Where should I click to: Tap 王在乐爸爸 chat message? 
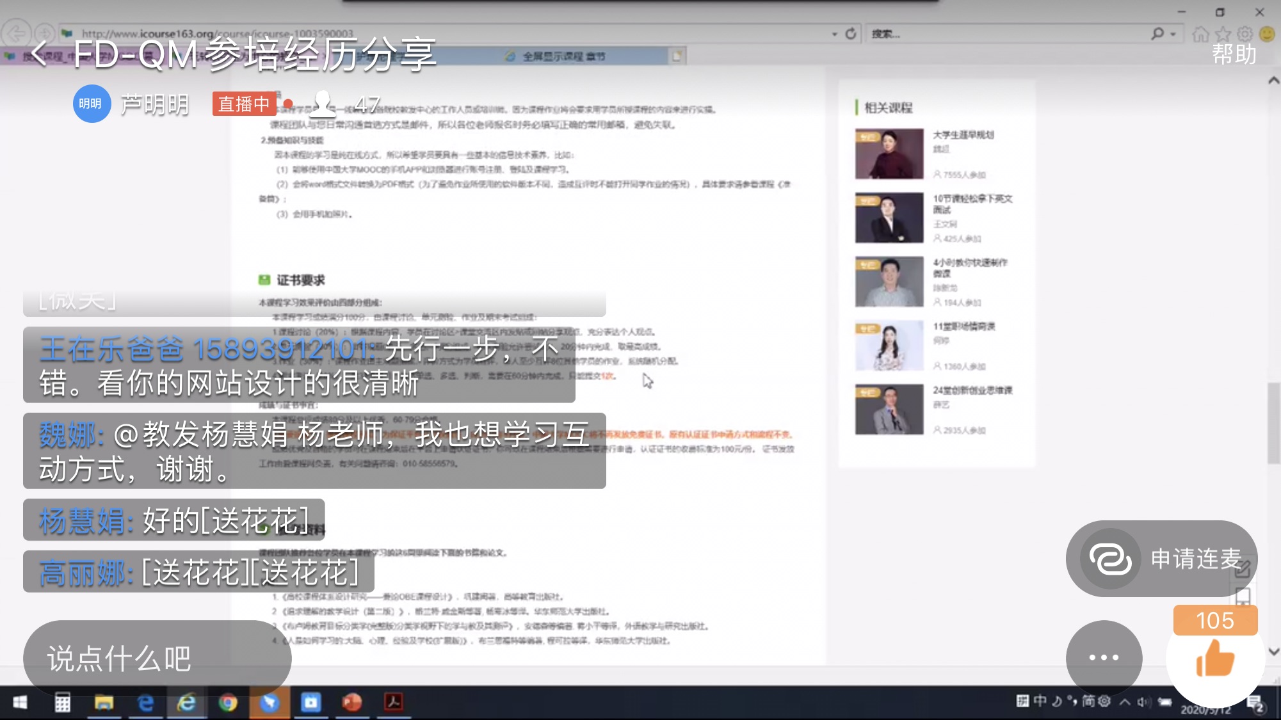click(x=299, y=365)
